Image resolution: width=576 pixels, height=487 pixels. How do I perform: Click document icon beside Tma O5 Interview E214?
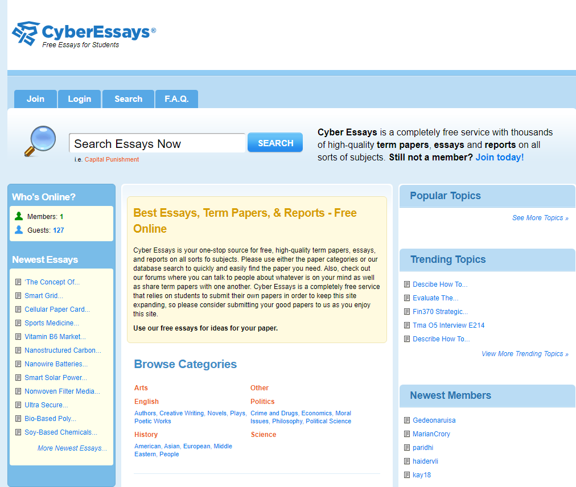406,325
